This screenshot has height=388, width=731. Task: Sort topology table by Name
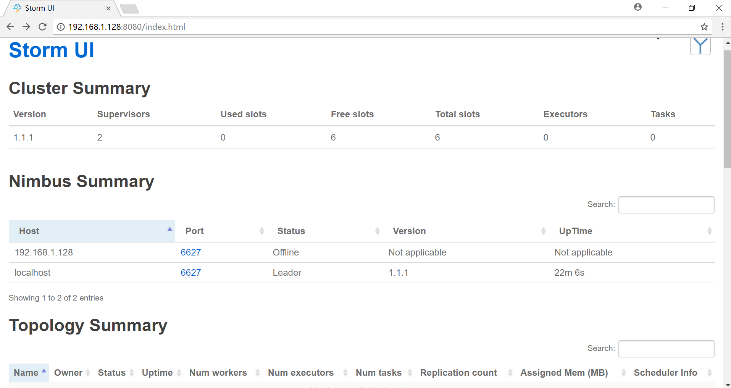[x=29, y=373]
